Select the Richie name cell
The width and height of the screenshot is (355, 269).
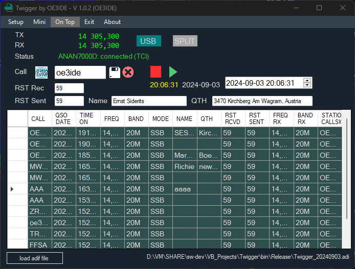[x=185, y=166]
